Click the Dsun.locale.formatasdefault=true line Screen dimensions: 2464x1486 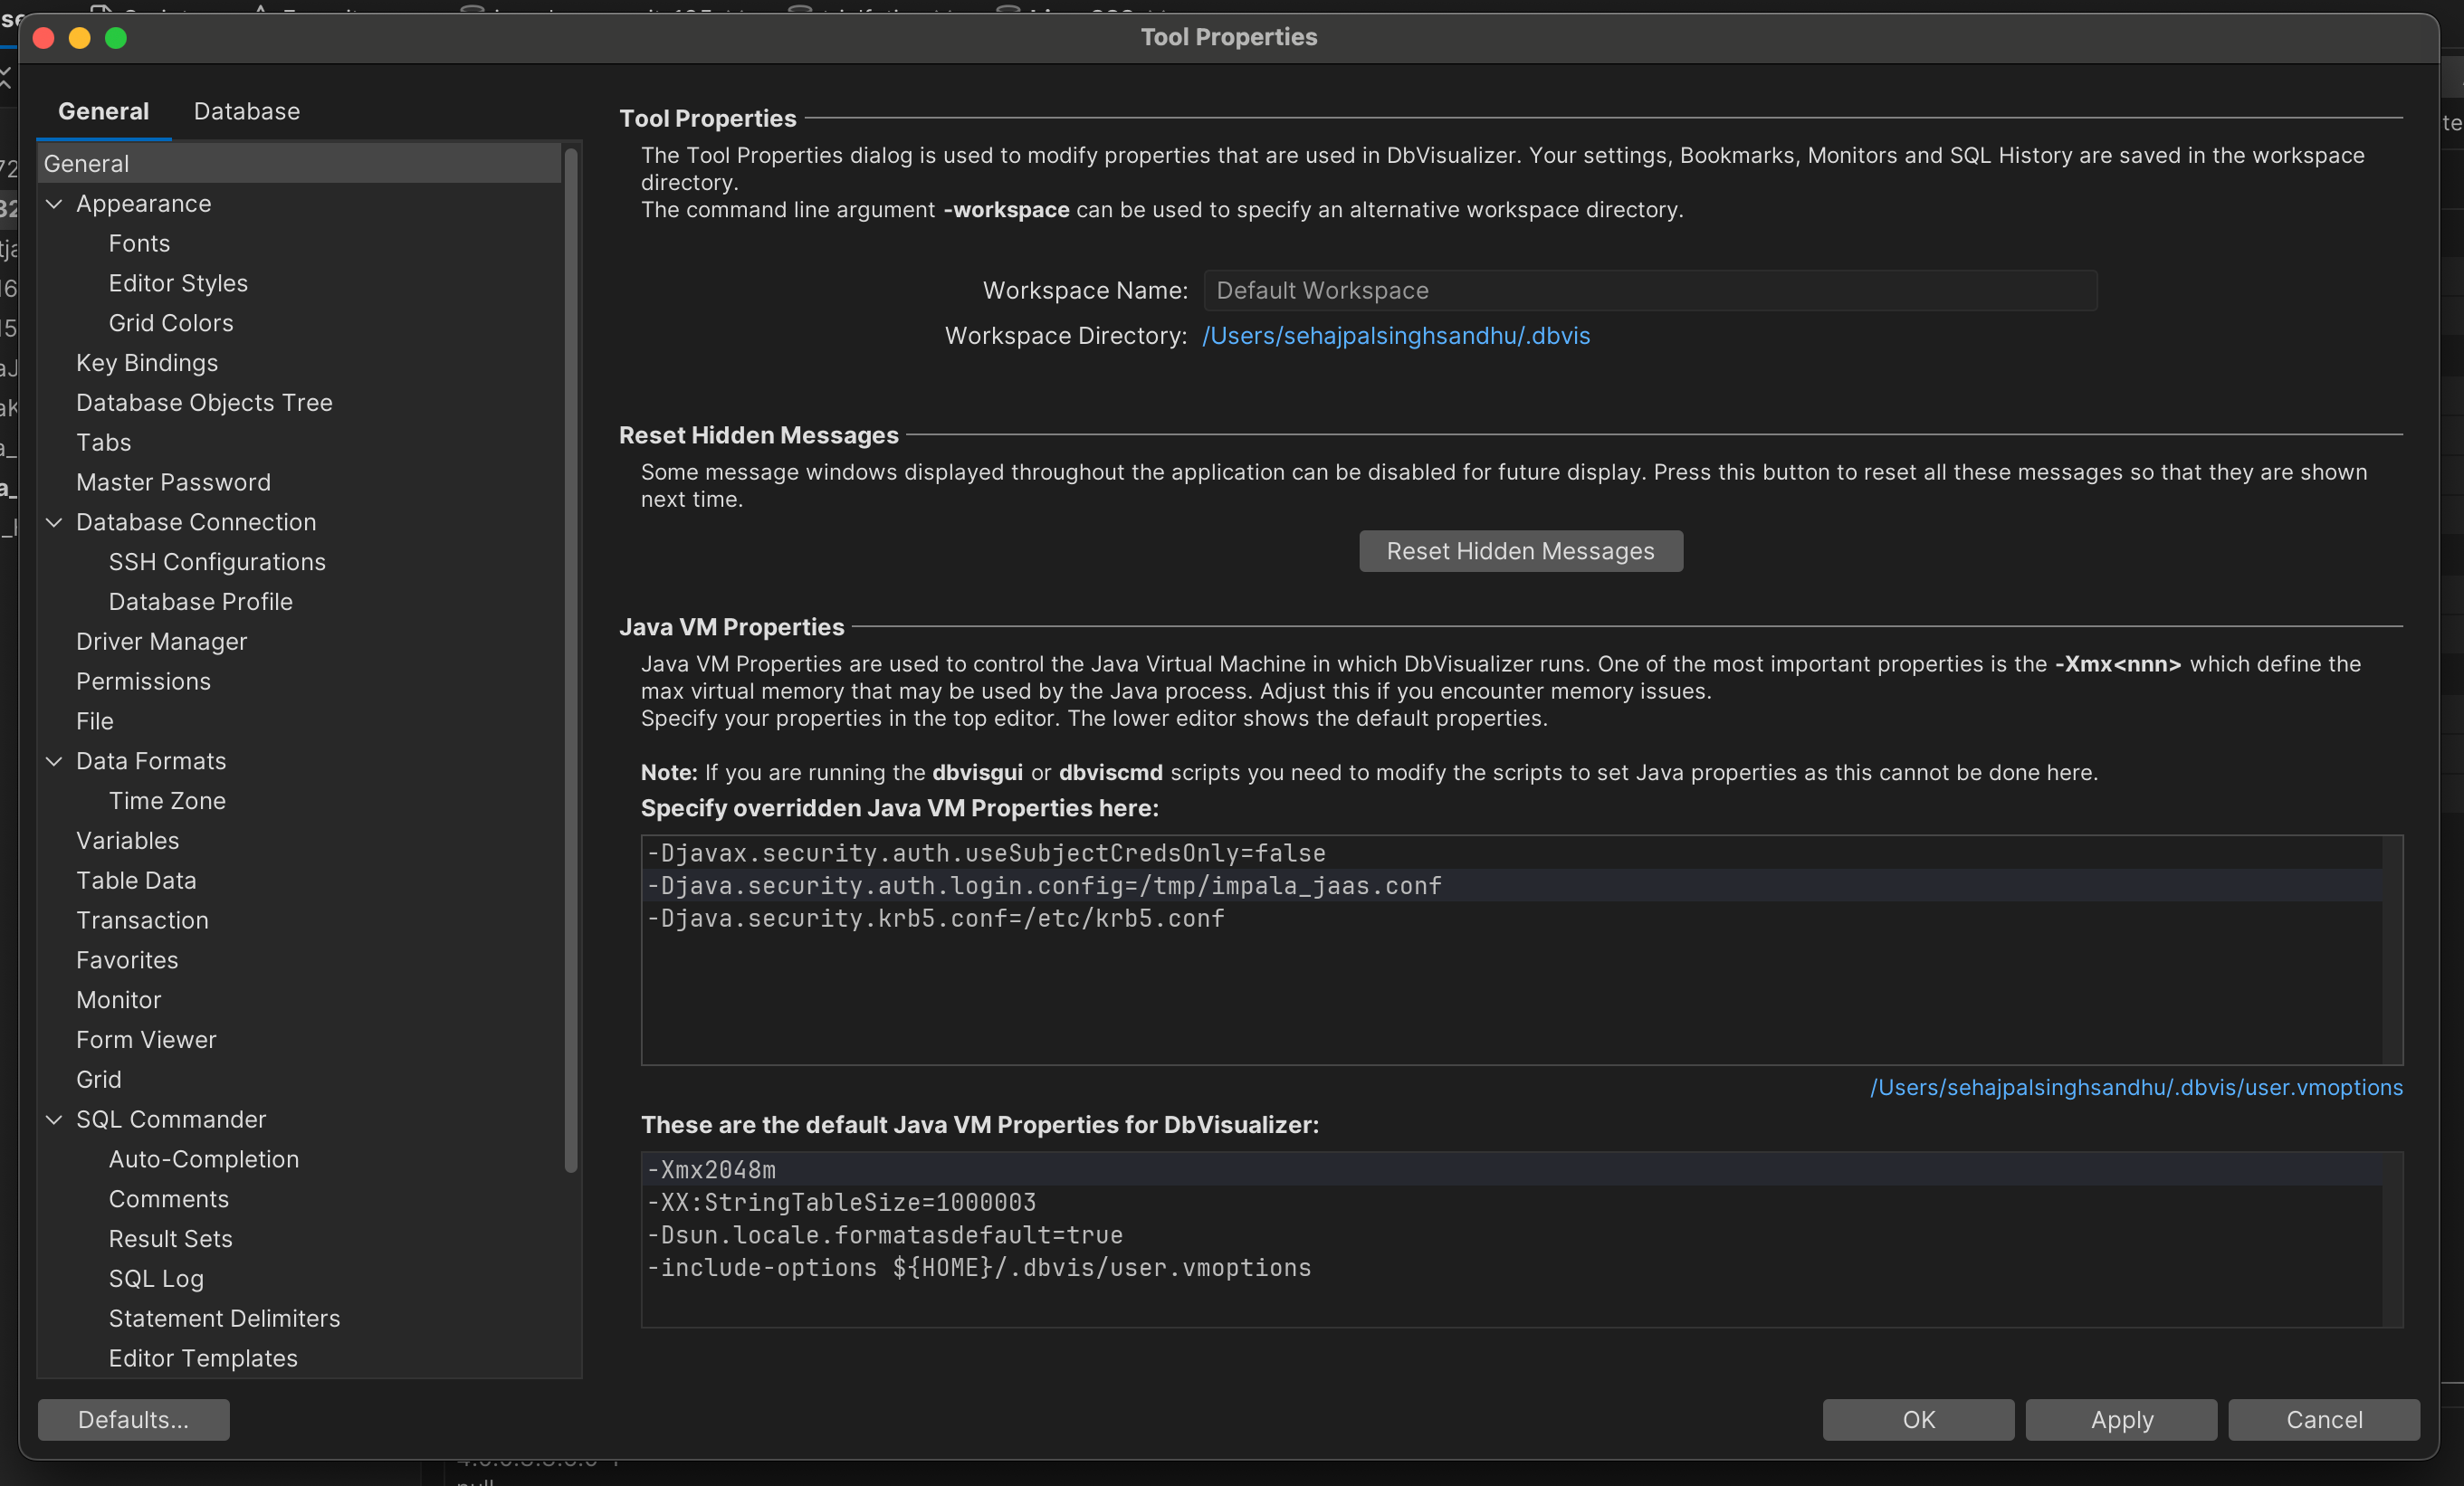coord(885,1235)
